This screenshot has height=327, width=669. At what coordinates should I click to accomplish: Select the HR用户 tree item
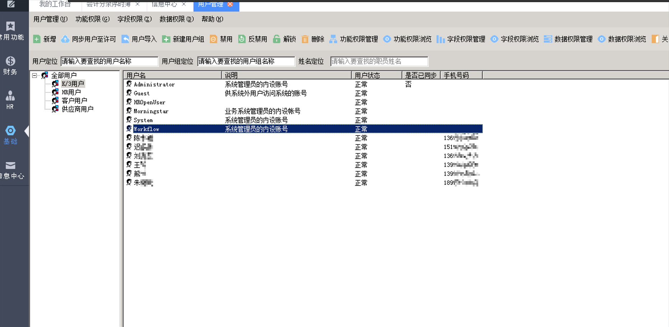coord(71,92)
